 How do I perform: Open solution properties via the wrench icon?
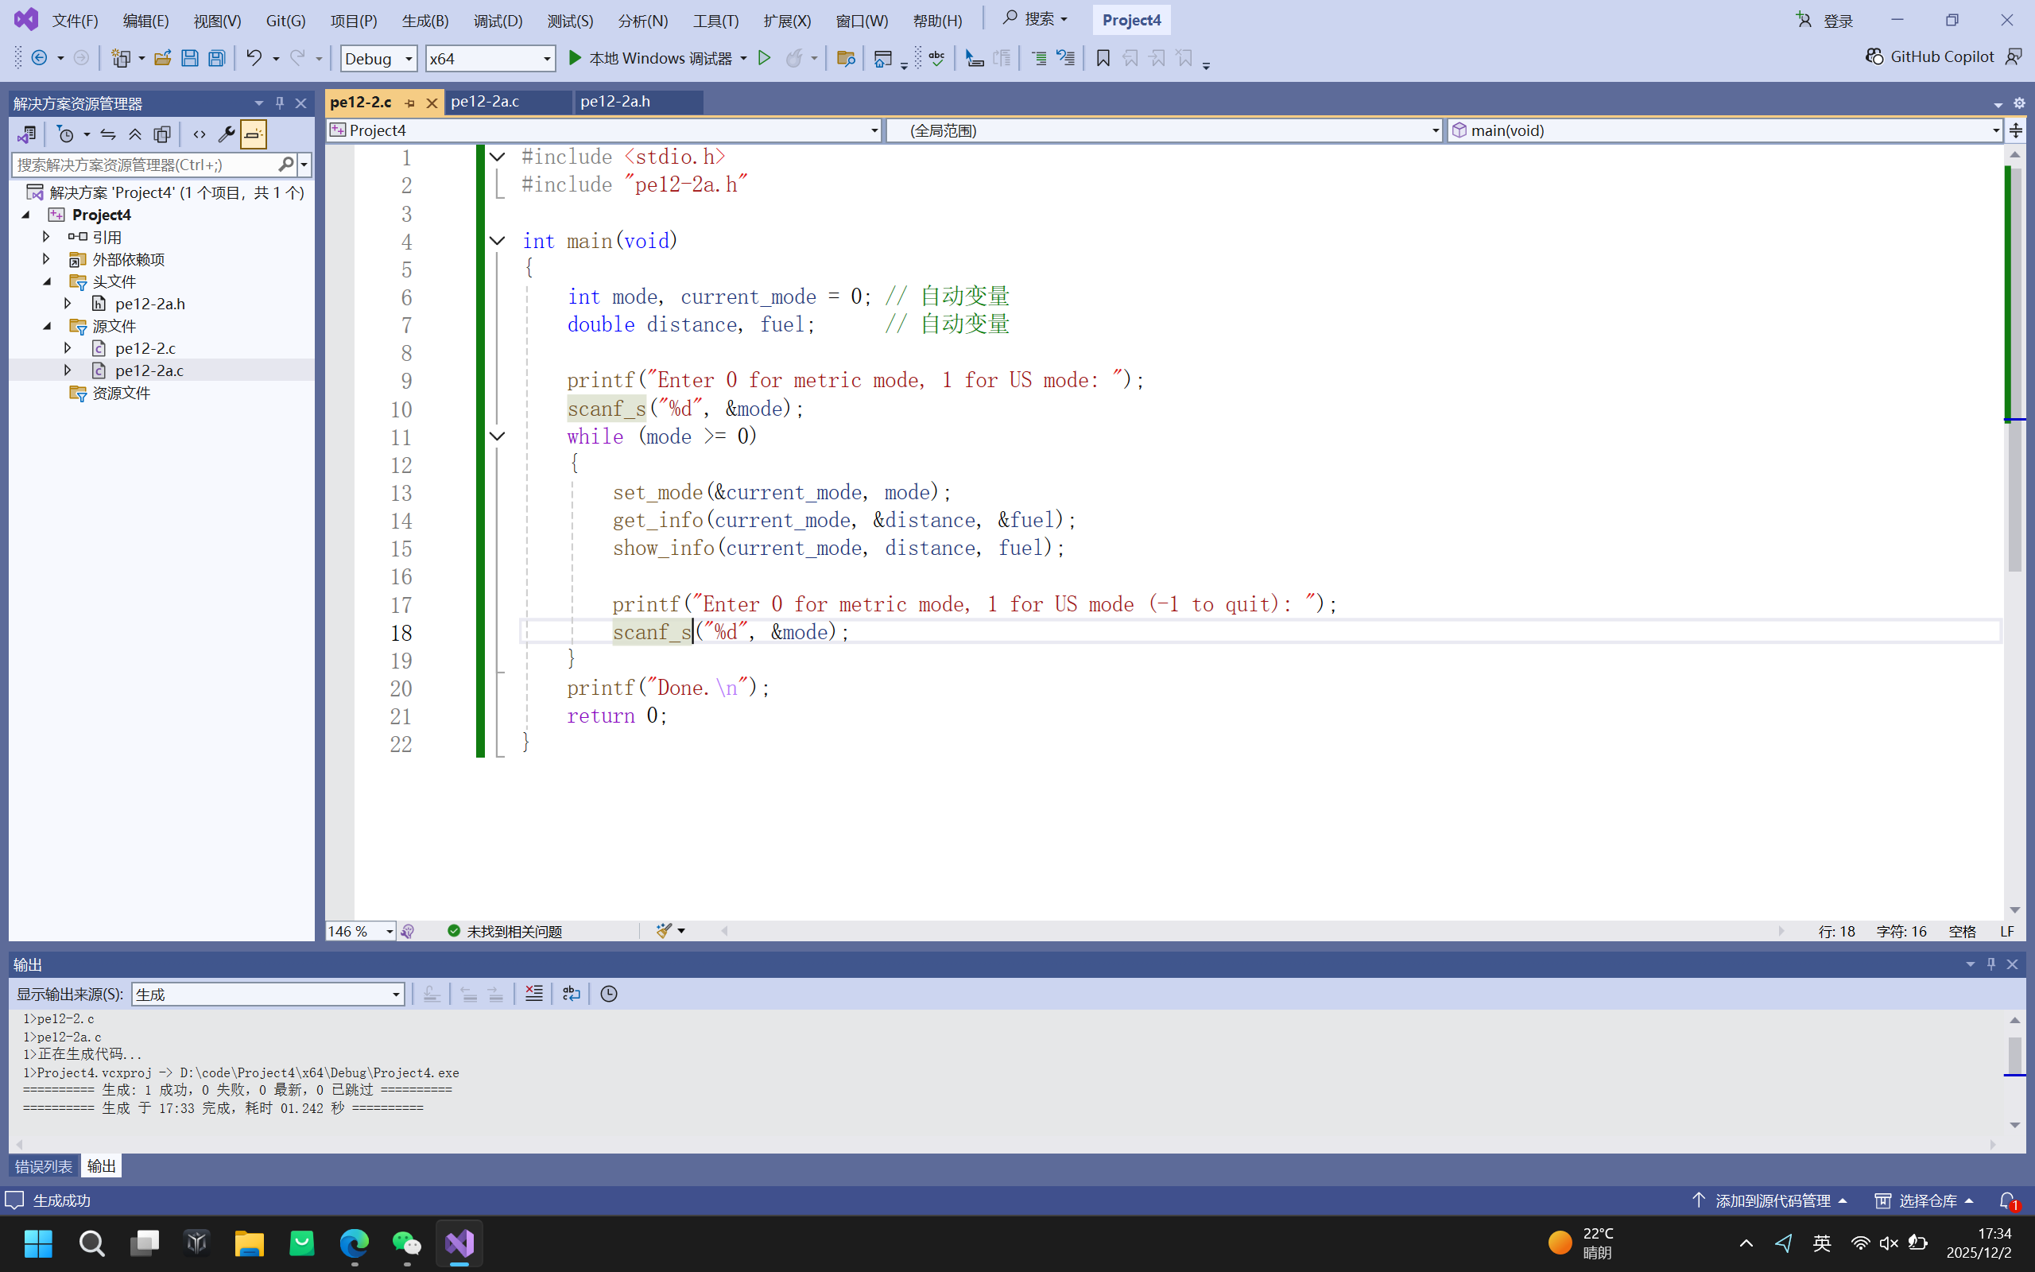226,134
